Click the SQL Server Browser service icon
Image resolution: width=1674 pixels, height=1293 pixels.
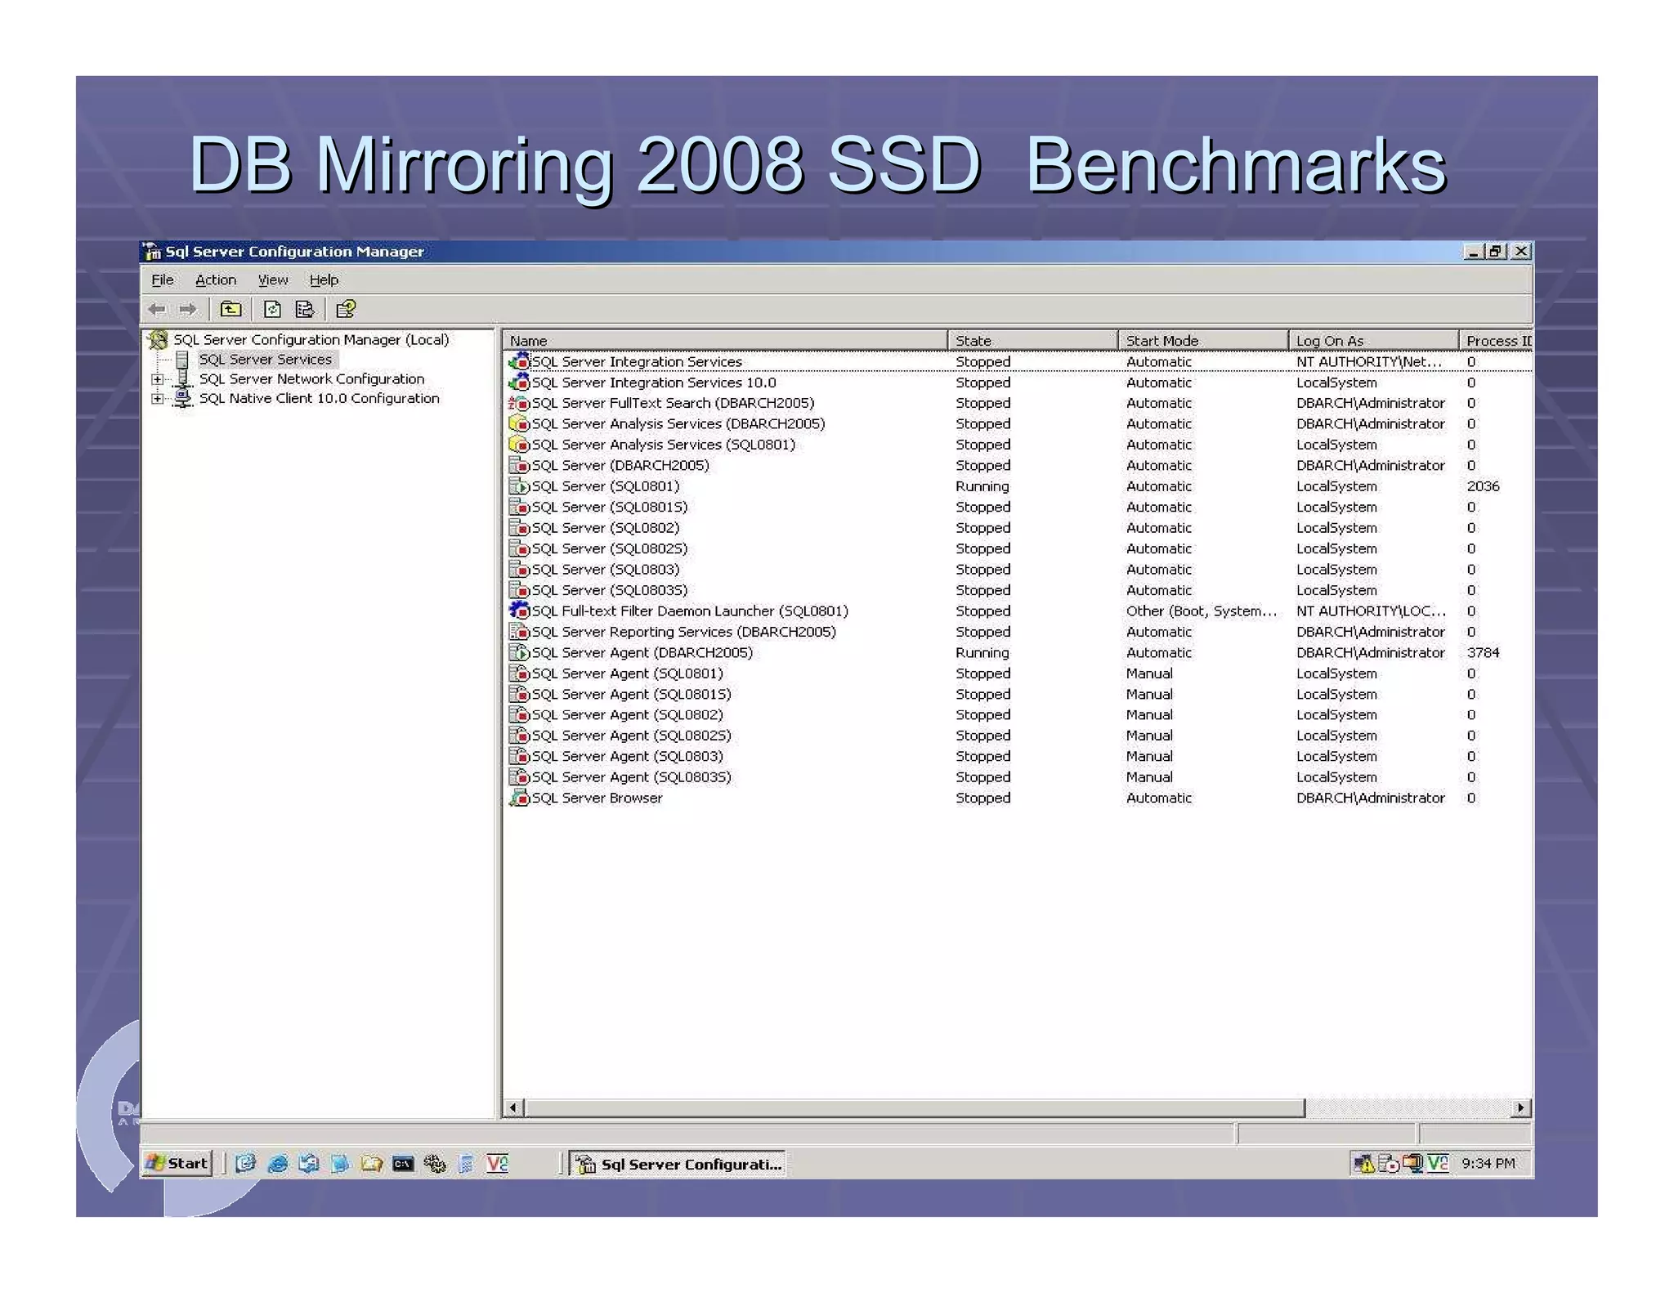click(x=519, y=797)
